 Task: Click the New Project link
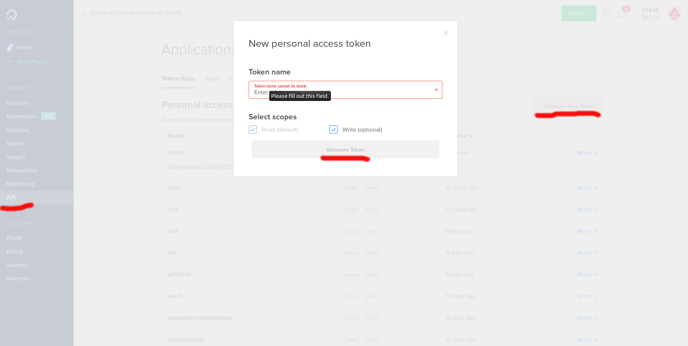pyautogui.click(x=33, y=61)
